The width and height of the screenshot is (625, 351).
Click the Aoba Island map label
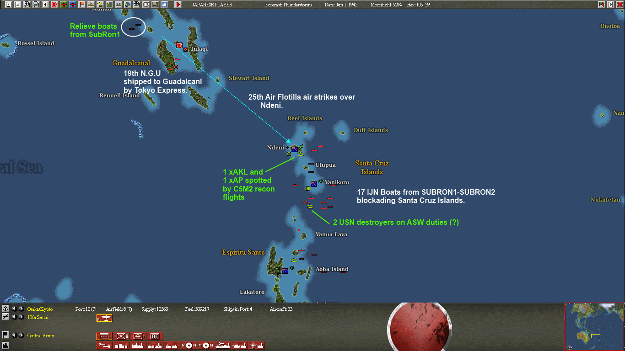click(332, 269)
